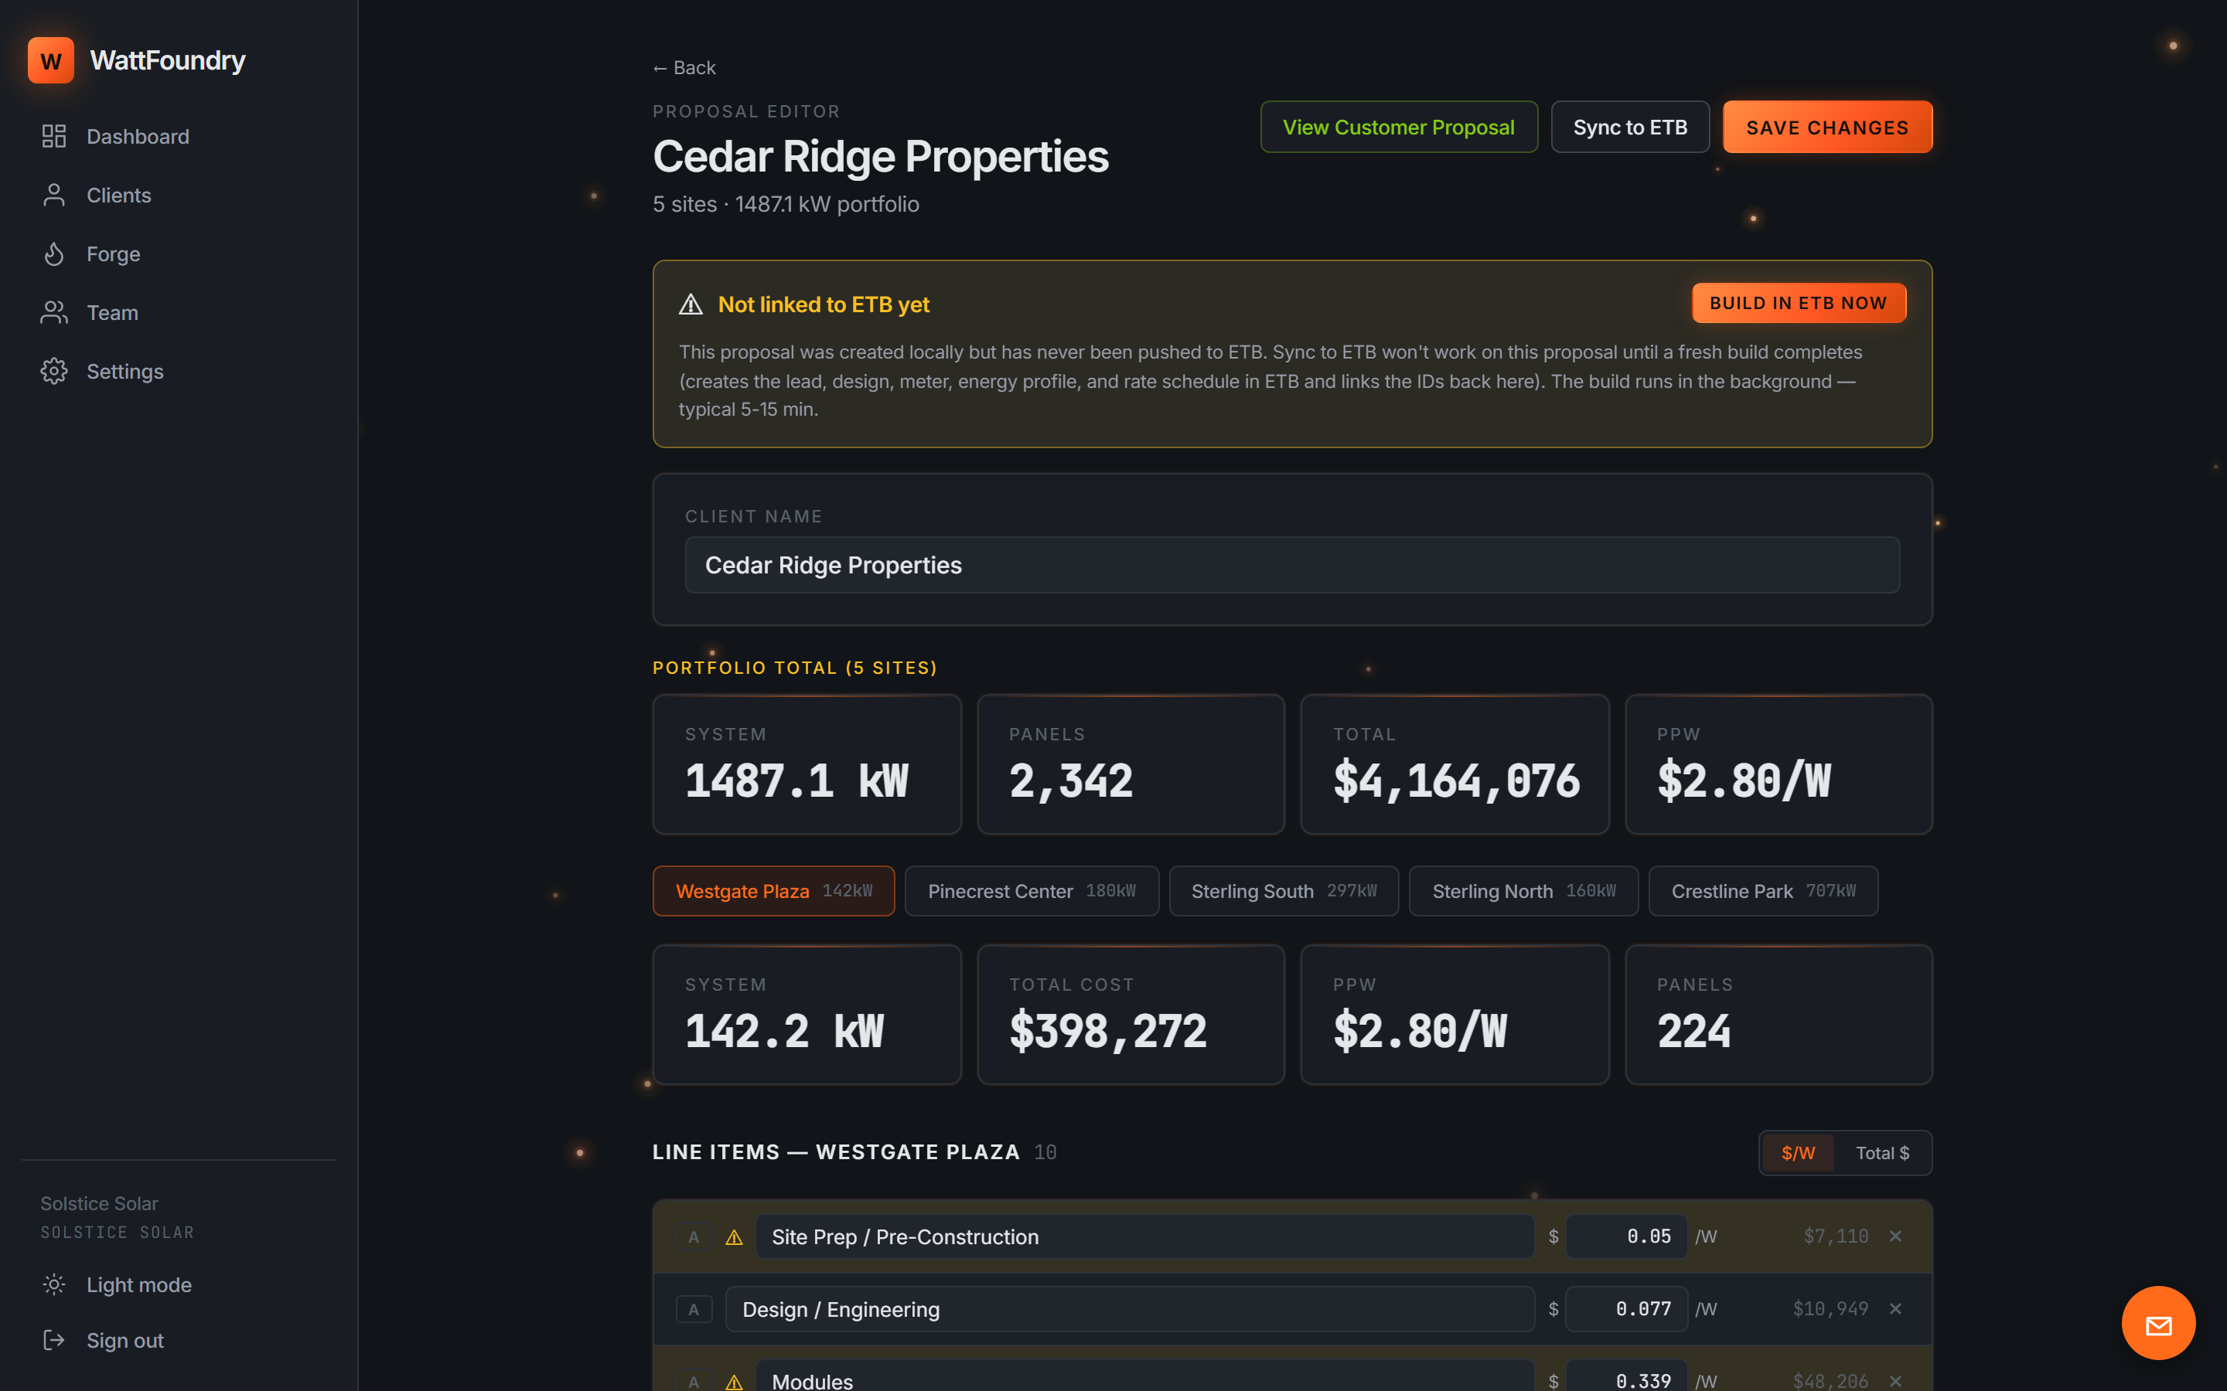Image resolution: width=2227 pixels, height=1391 pixels.
Task: Open the Dashboard grid icon
Action: tap(54, 136)
